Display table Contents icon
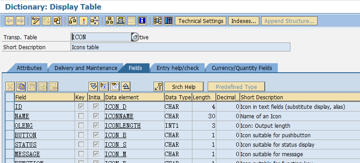The height and width of the screenshot is (163, 360). 168,21
